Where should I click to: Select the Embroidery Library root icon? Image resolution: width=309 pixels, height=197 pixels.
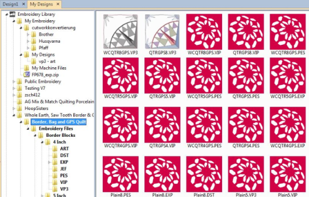[x=13, y=14]
